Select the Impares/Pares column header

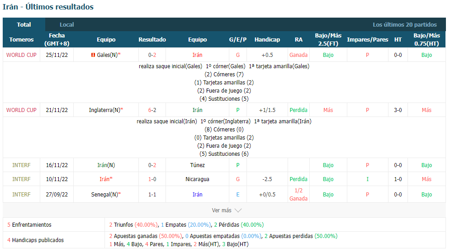(367, 40)
